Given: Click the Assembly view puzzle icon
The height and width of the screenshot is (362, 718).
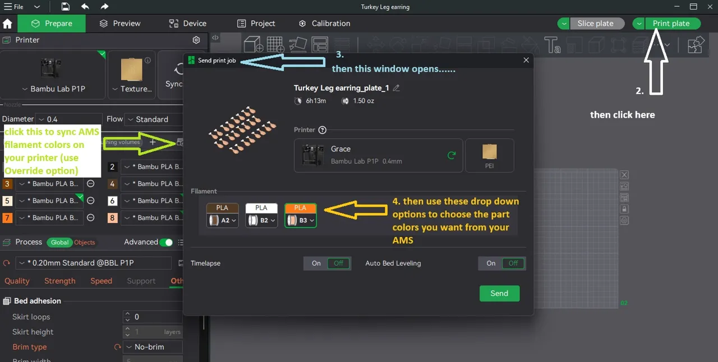Looking at the screenshot, I should (696, 45).
